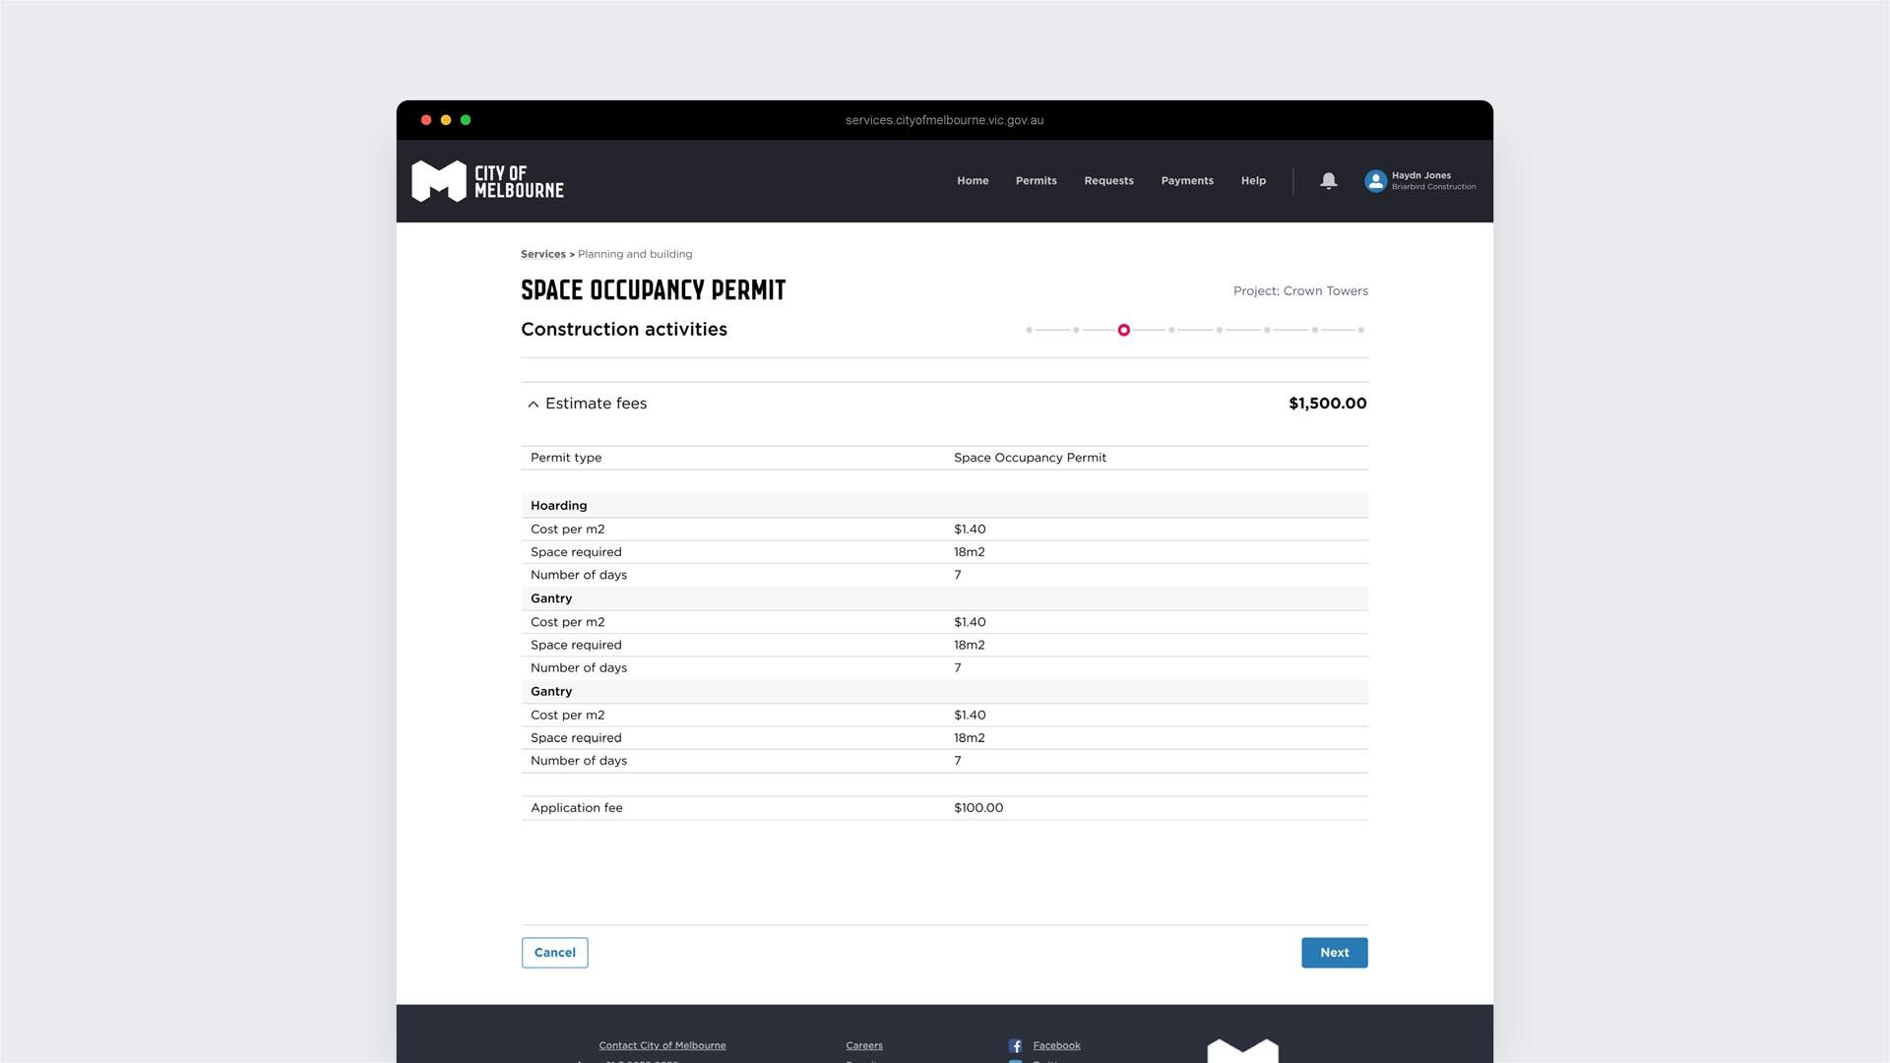Jump to the last progress step dot
The width and height of the screenshot is (1890, 1063).
(x=1360, y=330)
